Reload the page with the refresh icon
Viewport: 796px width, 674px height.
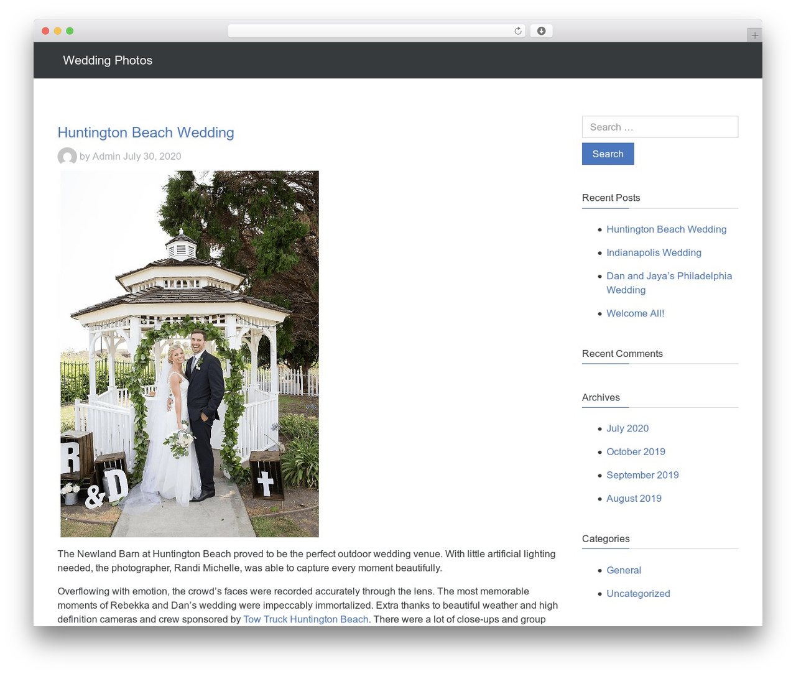[517, 31]
